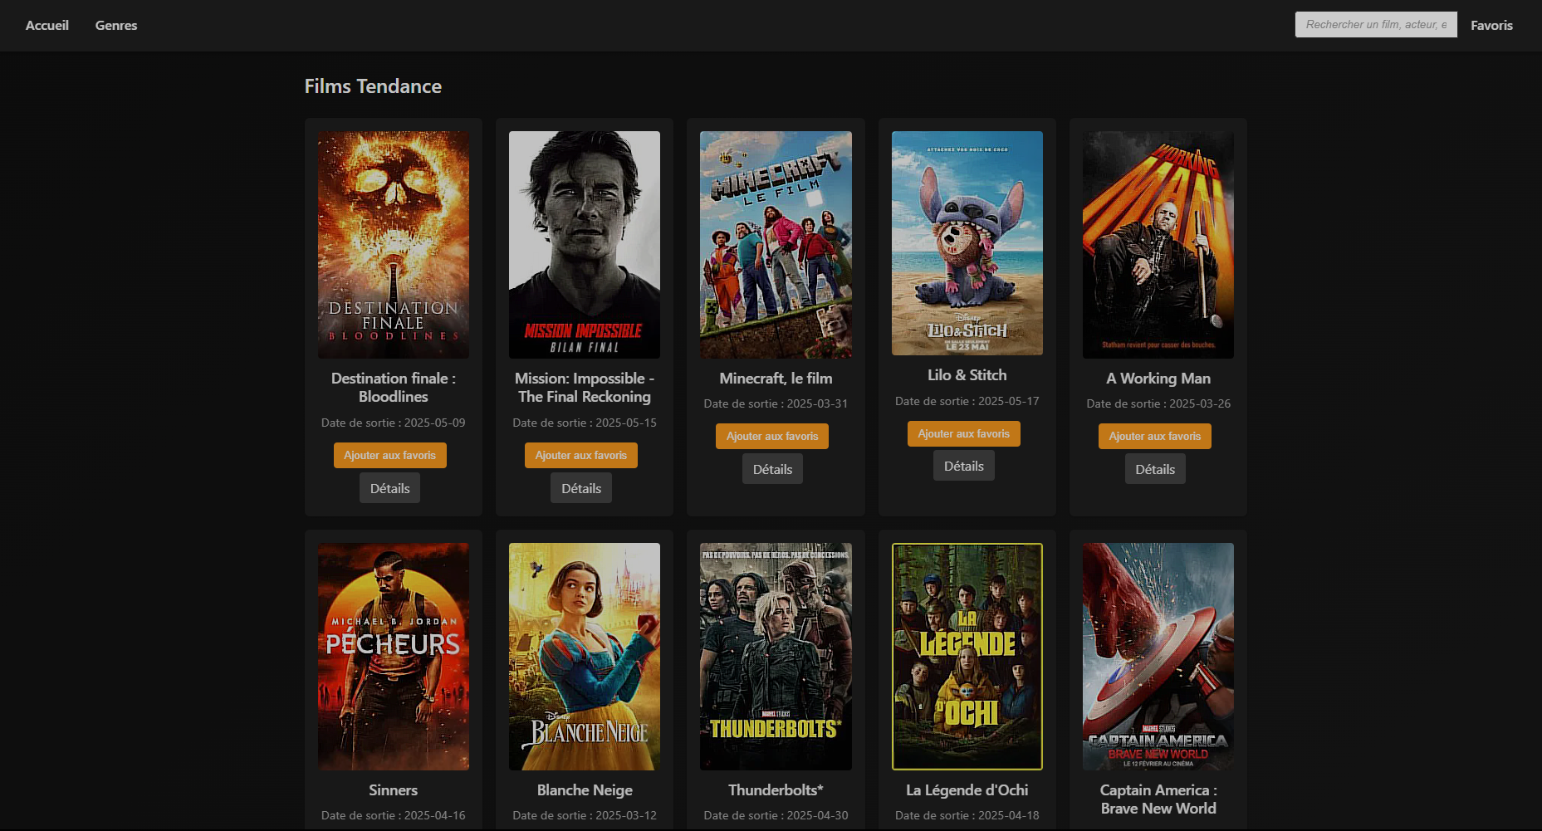This screenshot has width=1542, height=831.
Task: Select the Minecraft le film poster
Action: 776,244
